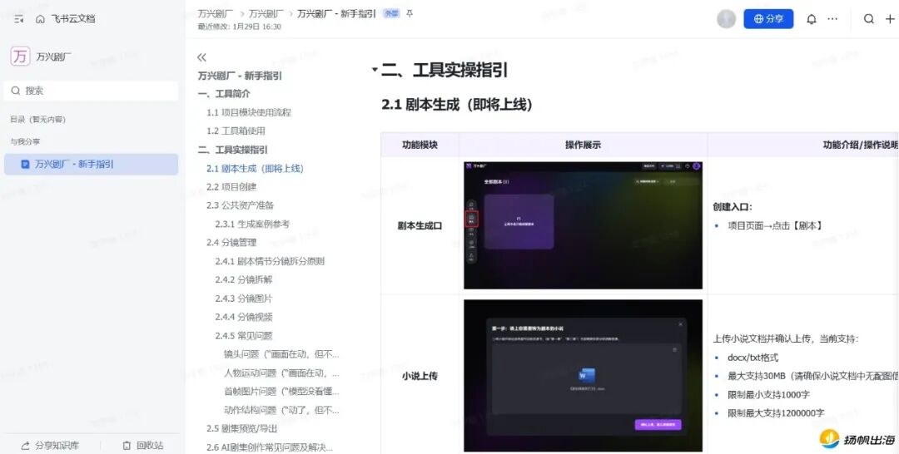Click the plus icon to create new
Image resolution: width=899 pixels, height=454 pixels.
coord(890,19)
